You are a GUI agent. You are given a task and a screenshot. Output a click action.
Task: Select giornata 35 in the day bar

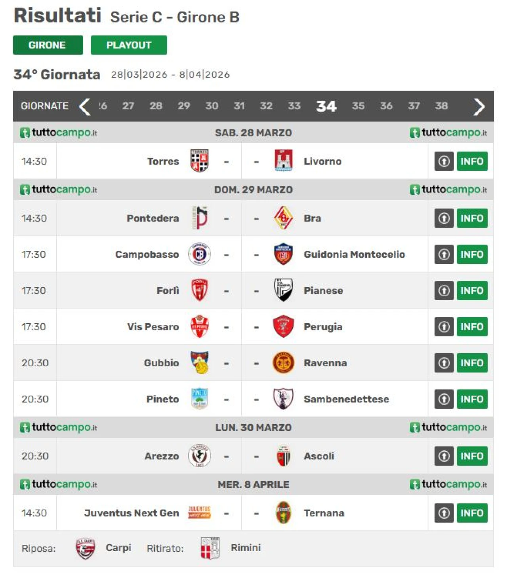click(358, 106)
